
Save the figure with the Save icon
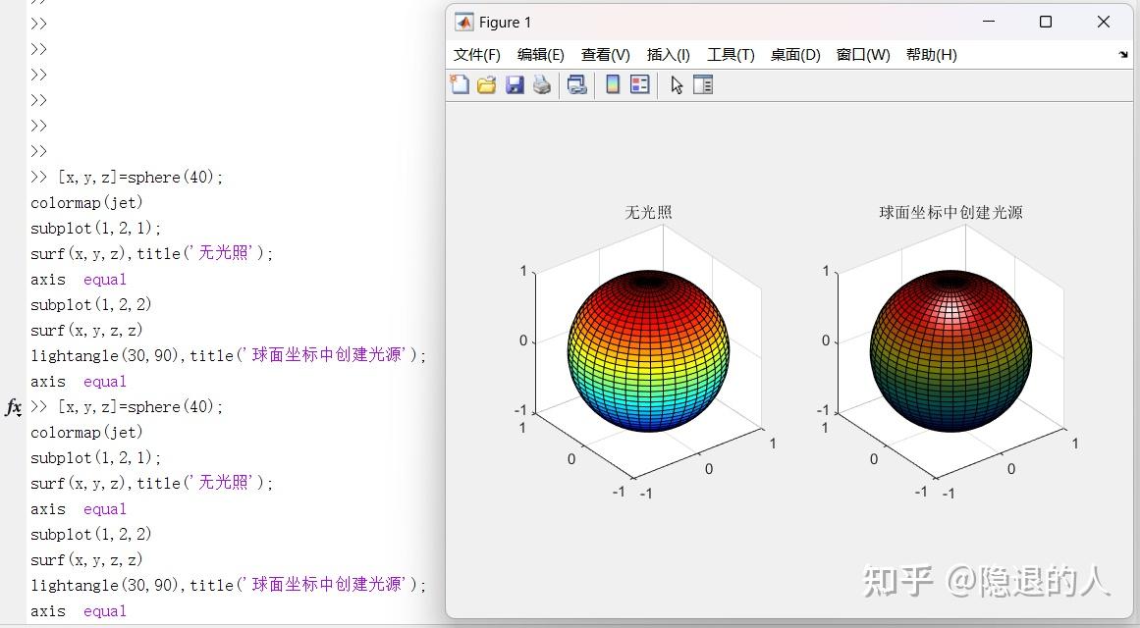tap(515, 84)
